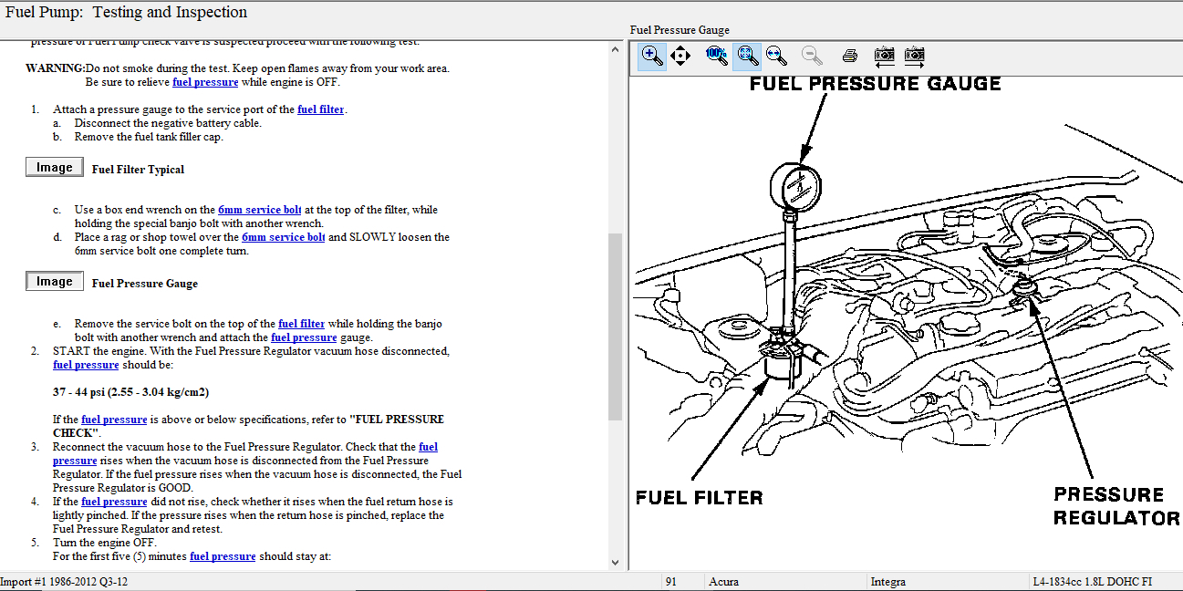Viewport: 1183px width, 591px height.
Task: Activate the pan image arrows tool
Action: [x=680, y=56]
